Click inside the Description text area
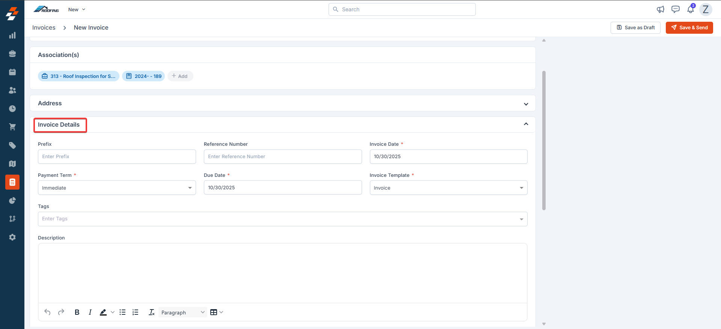Image resolution: width=721 pixels, height=329 pixels. pos(282,273)
